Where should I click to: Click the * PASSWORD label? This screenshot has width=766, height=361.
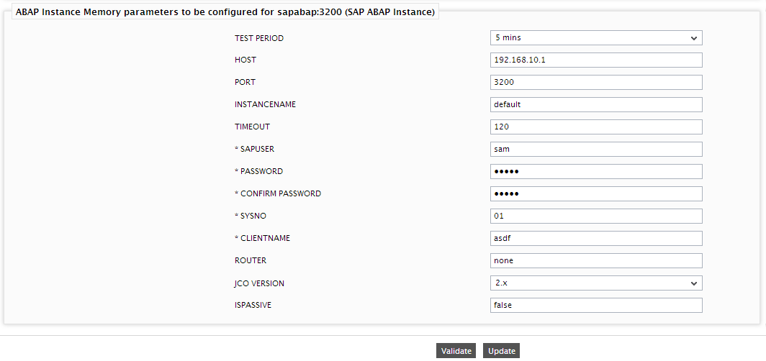click(x=259, y=171)
